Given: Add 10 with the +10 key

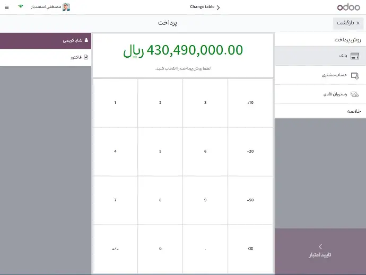Looking at the screenshot, I should coord(250,103).
